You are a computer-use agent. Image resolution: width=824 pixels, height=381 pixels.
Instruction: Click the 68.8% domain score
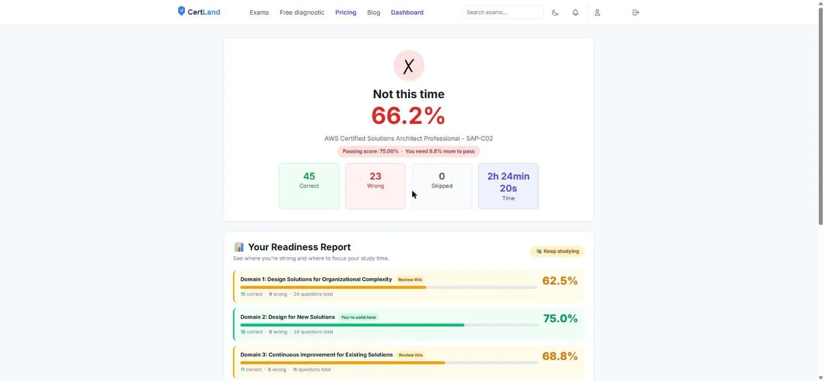[560, 356]
